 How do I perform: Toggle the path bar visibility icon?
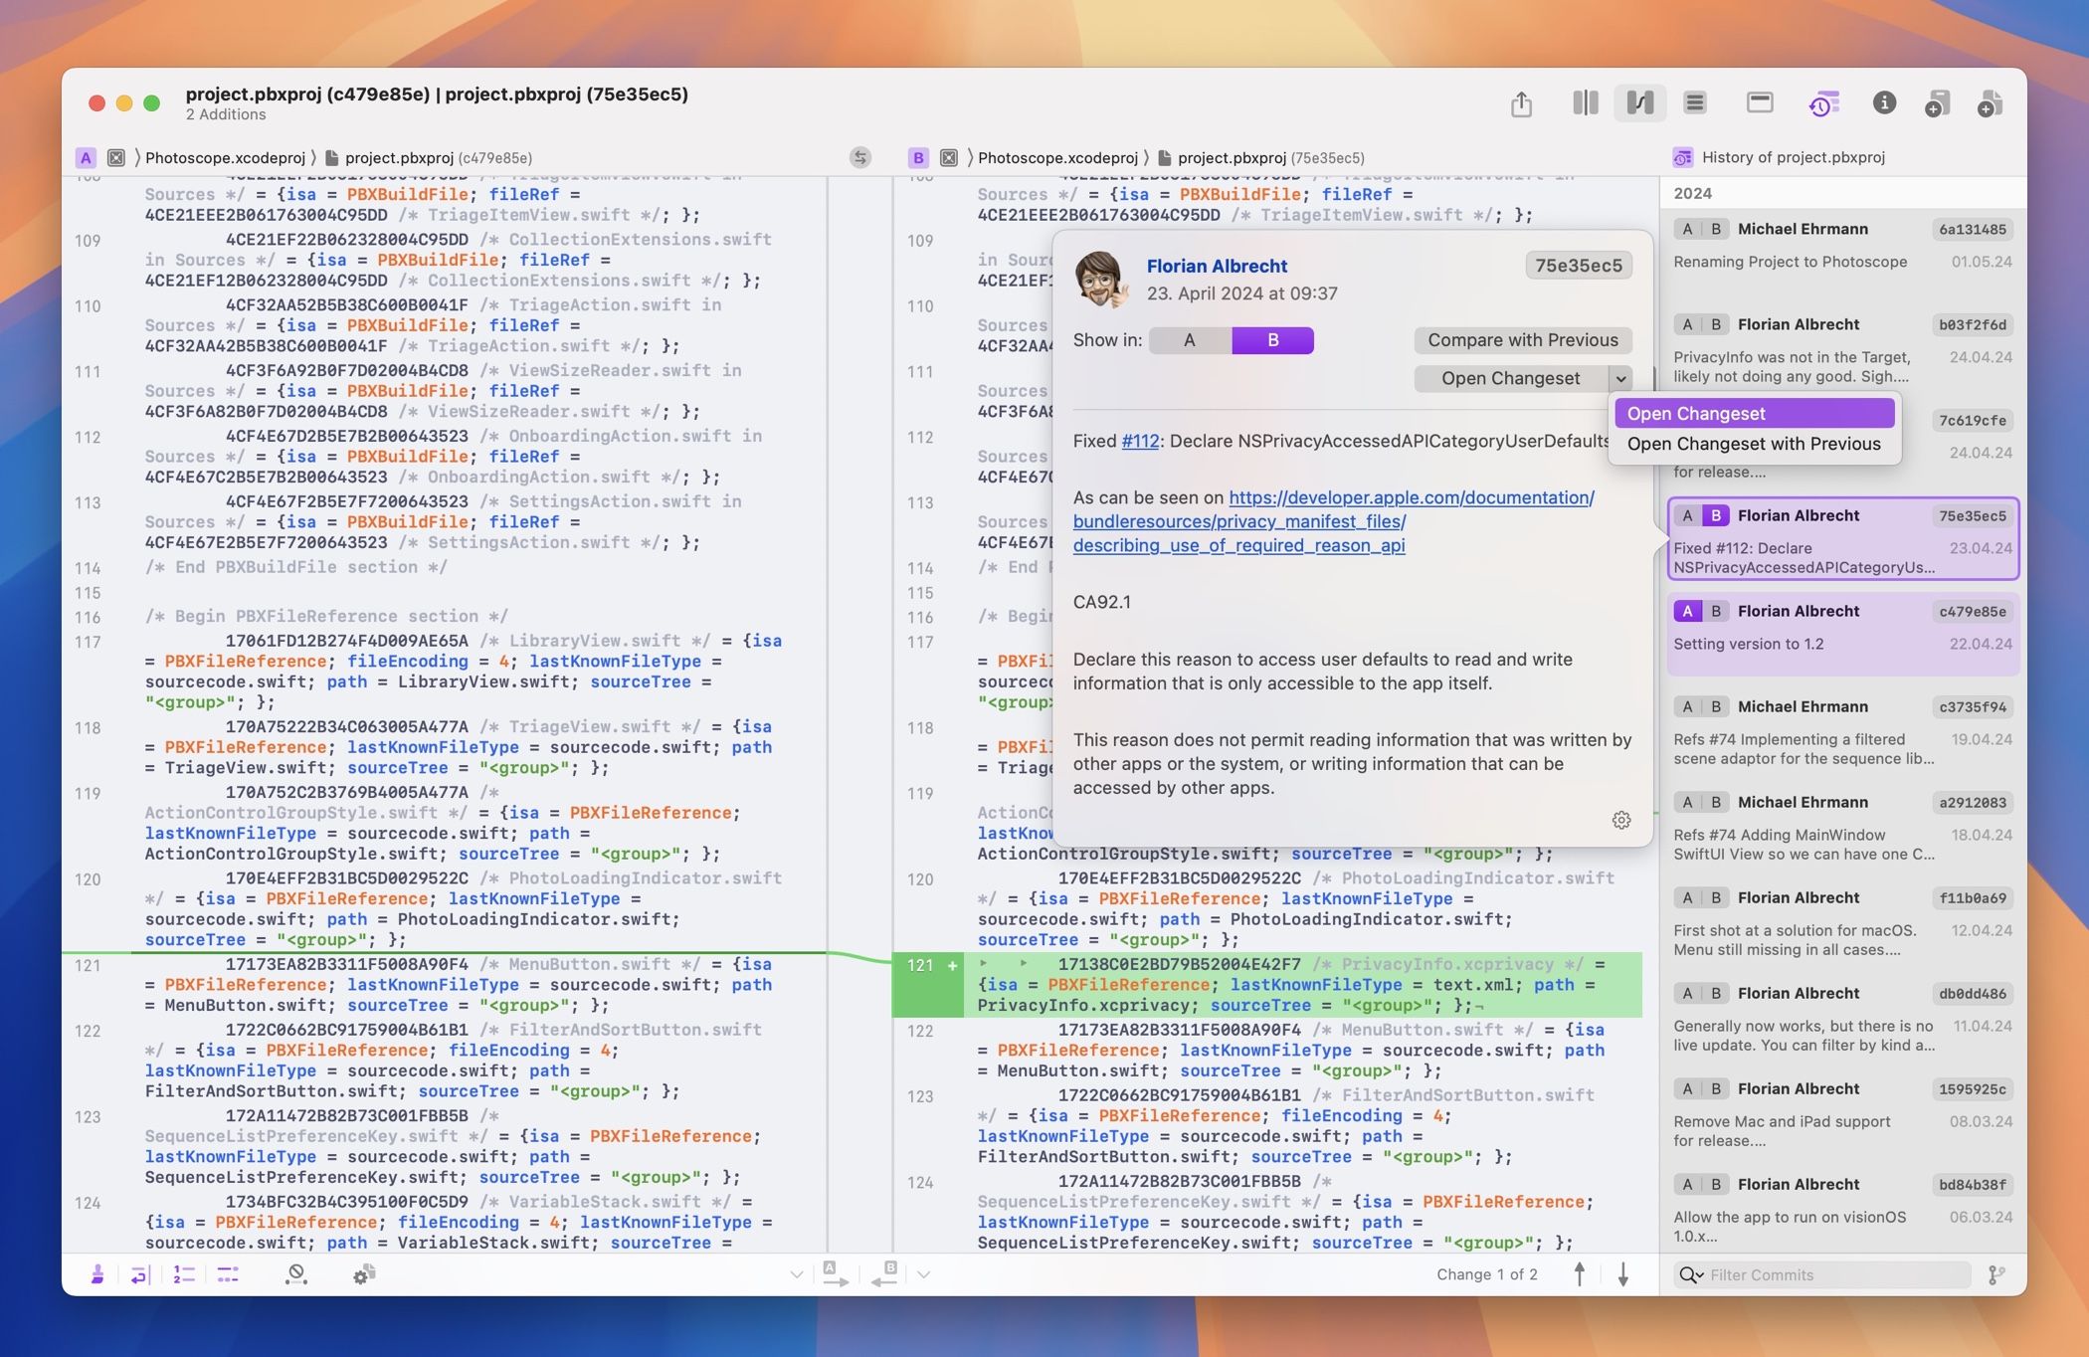1760,102
